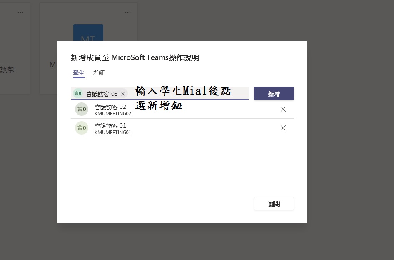Switch to the 學生 tab
This screenshot has height=260, width=394.
[x=79, y=73]
